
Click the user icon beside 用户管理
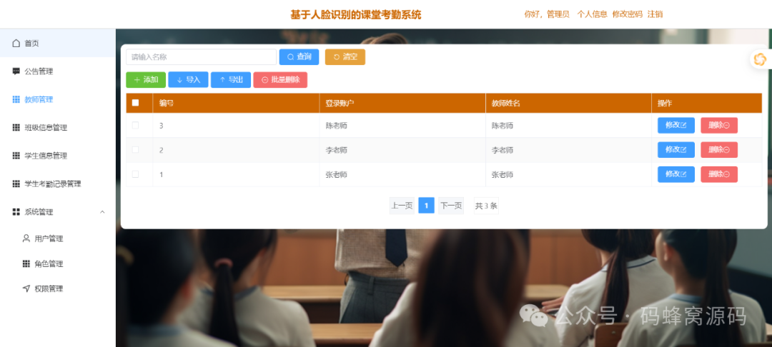tap(26, 238)
